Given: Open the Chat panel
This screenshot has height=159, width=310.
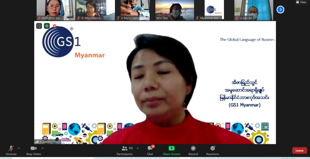Looking at the screenshot, I should 150,151.
